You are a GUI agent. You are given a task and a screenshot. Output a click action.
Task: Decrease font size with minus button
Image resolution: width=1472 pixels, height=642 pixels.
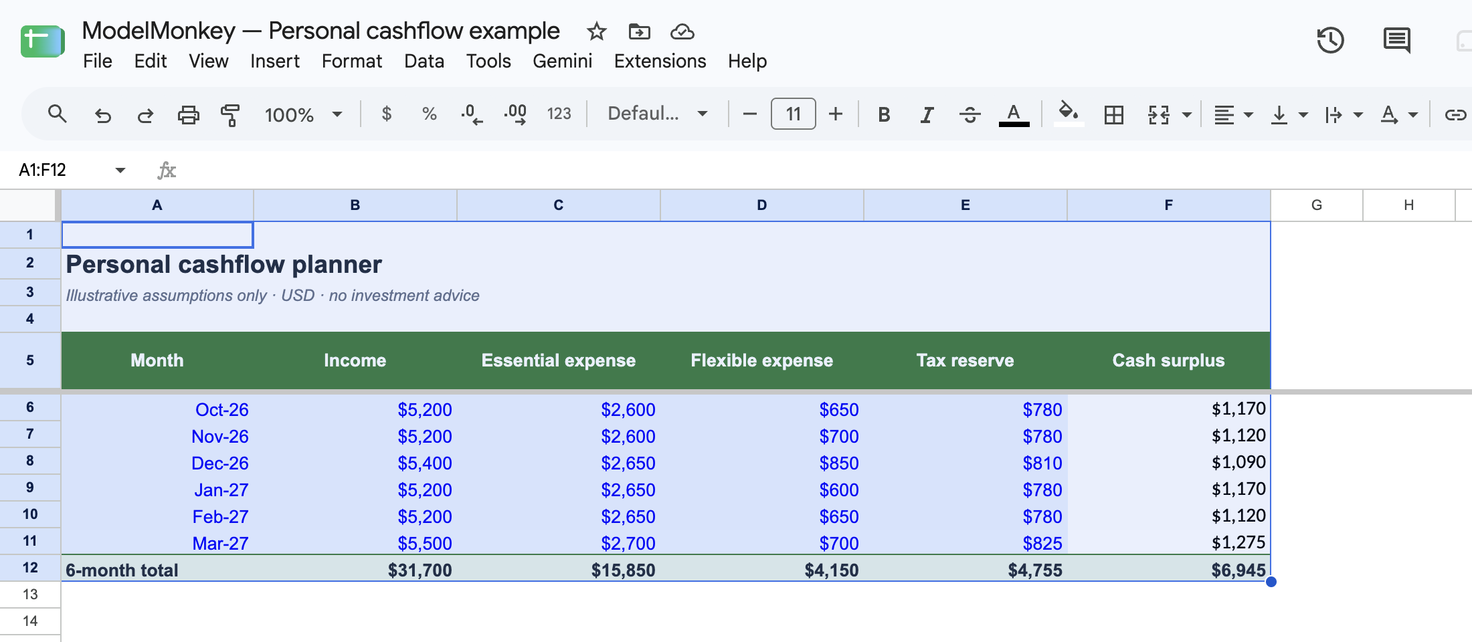pos(750,114)
